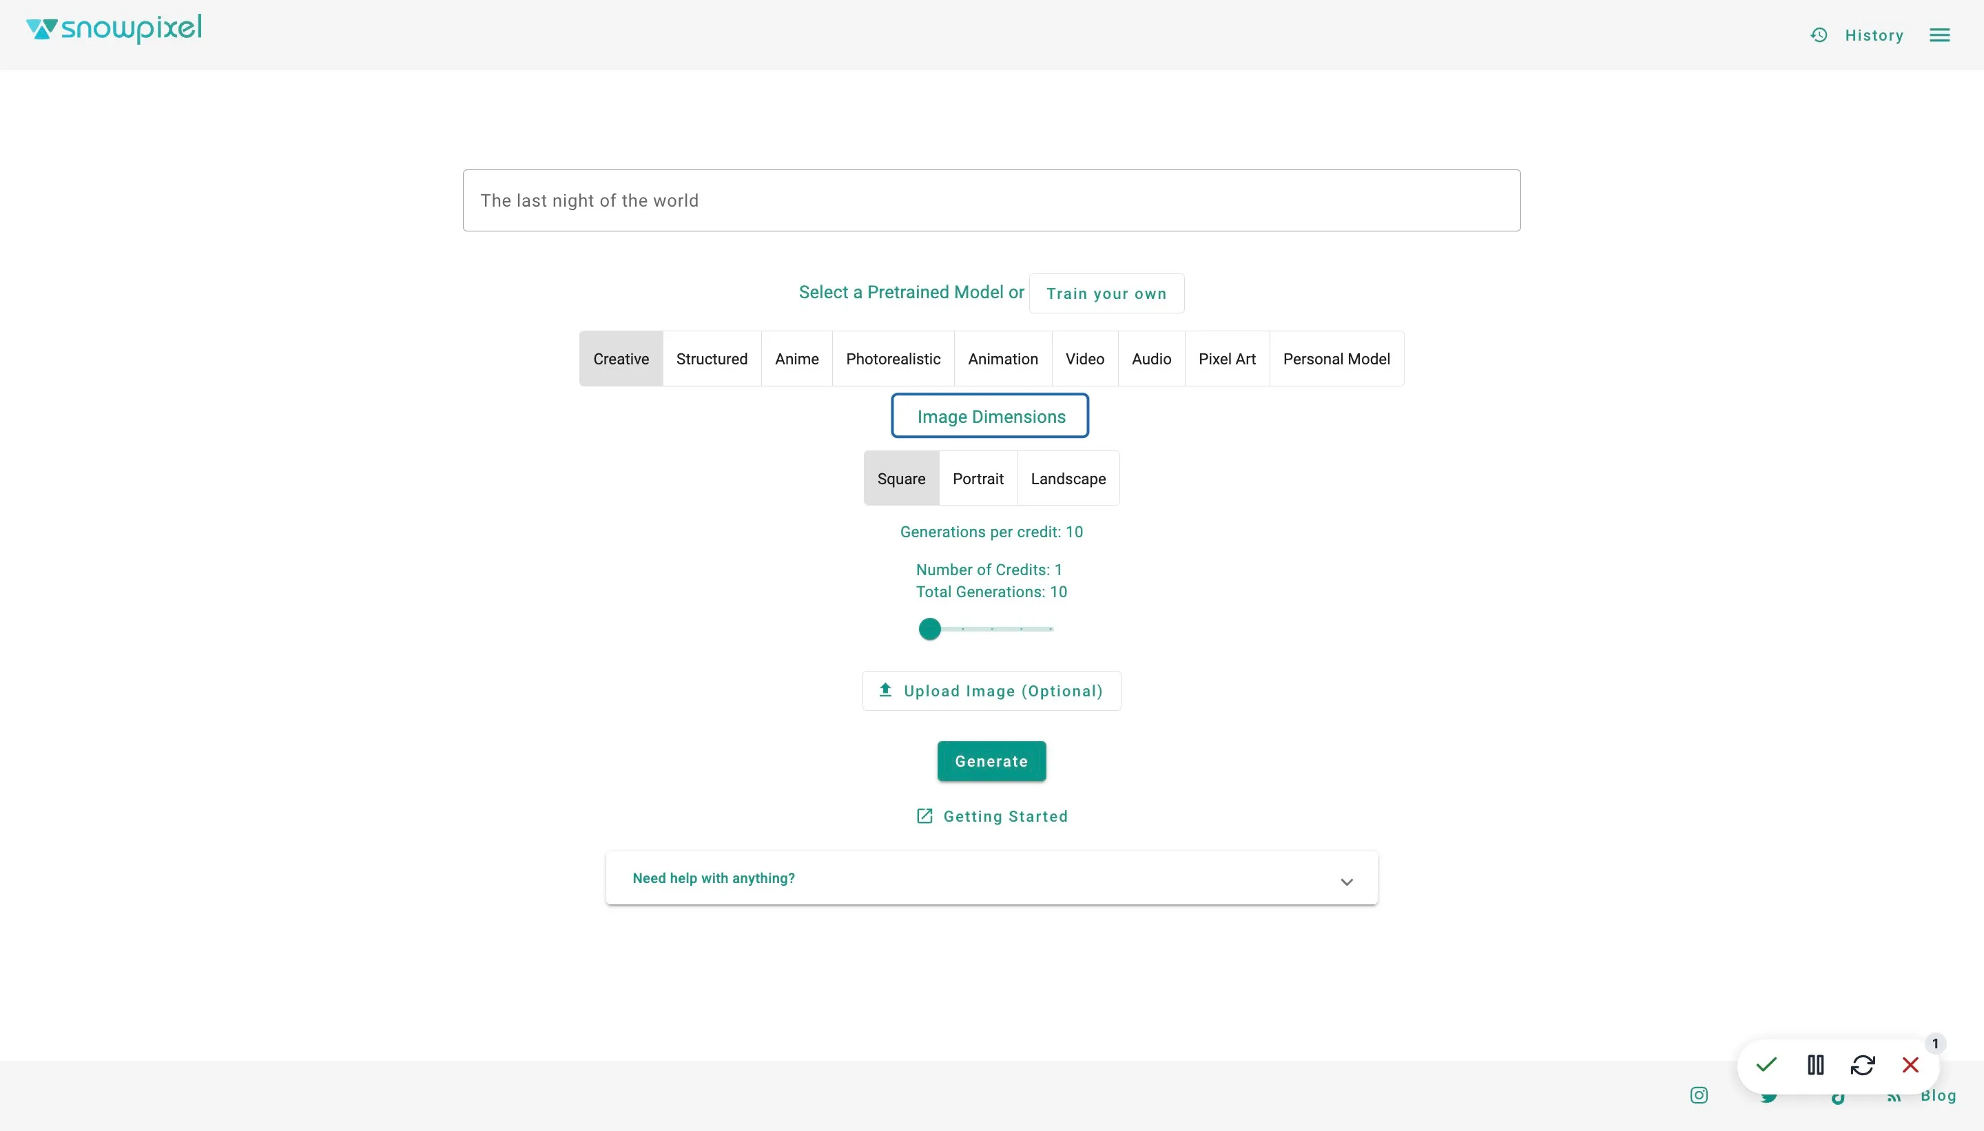Select the Photorealistic model tab
Screen dimensions: 1984x1131
(893, 359)
